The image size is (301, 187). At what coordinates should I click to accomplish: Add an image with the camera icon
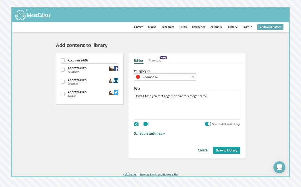click(136, 124)
